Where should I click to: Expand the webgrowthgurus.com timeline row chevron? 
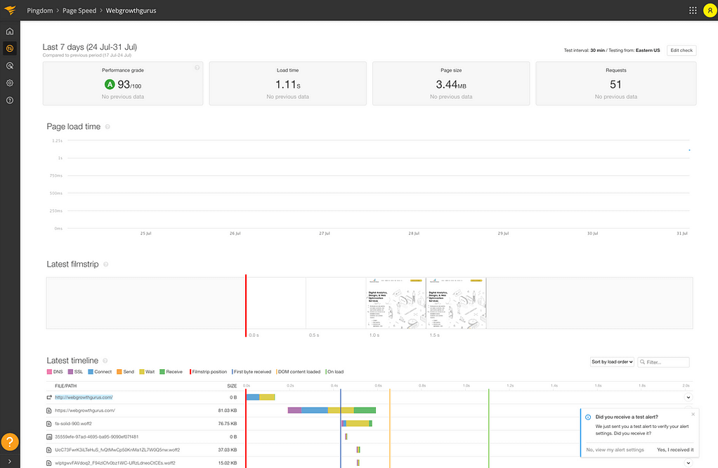tap(688, 396)
